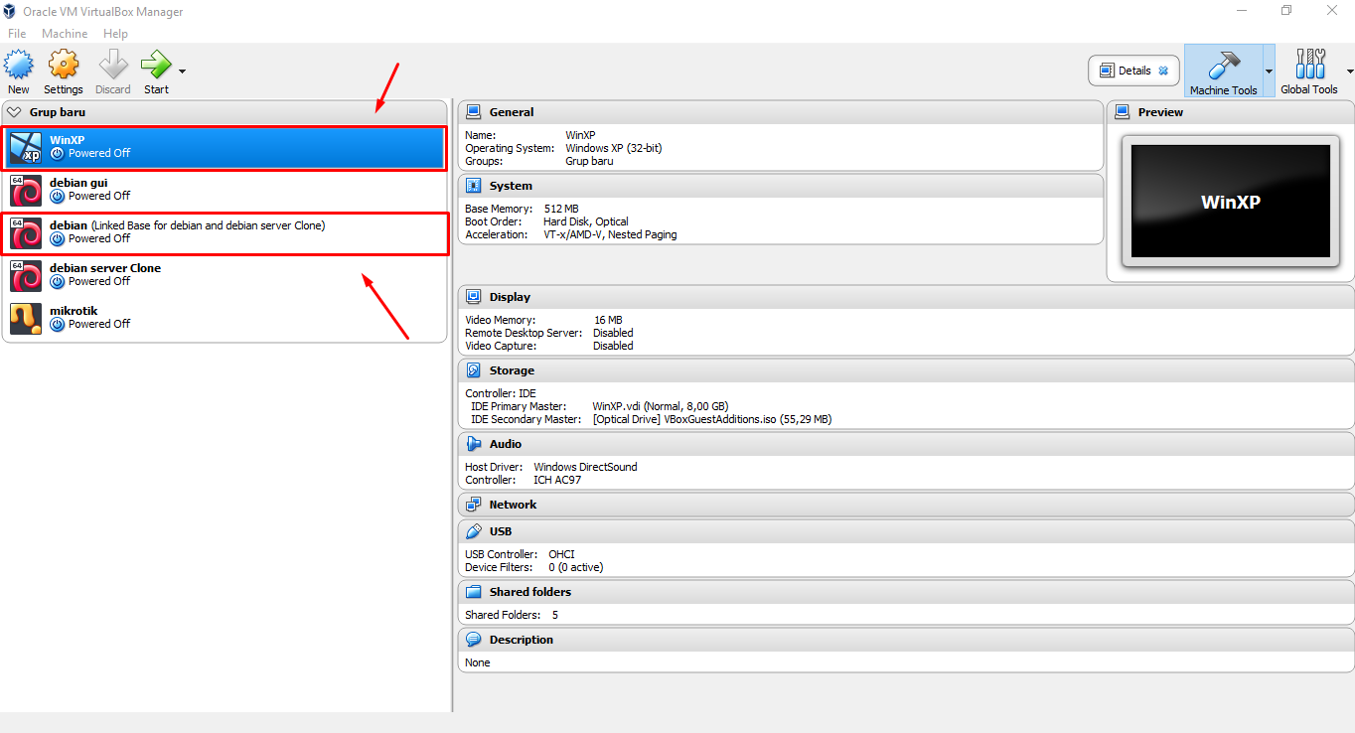Open the Start button dropdown arrow
The image size is (1355, 733).
pyautogui.click(x=182, y=72)
